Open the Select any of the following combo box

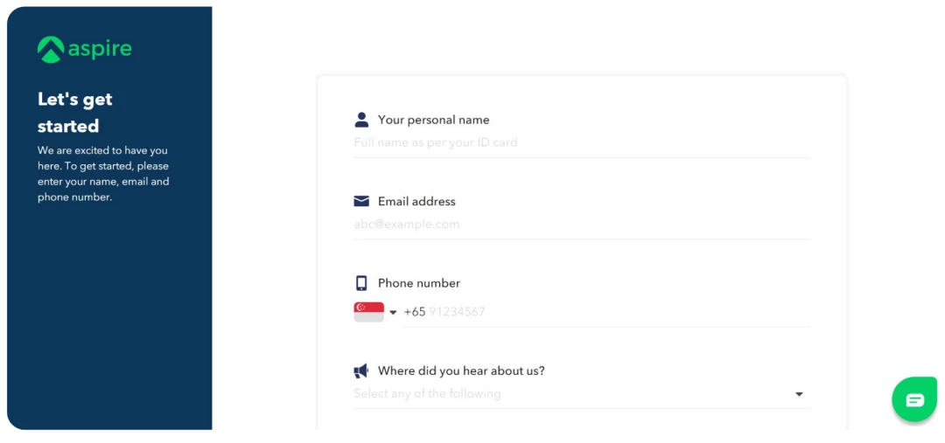point(582,394)
